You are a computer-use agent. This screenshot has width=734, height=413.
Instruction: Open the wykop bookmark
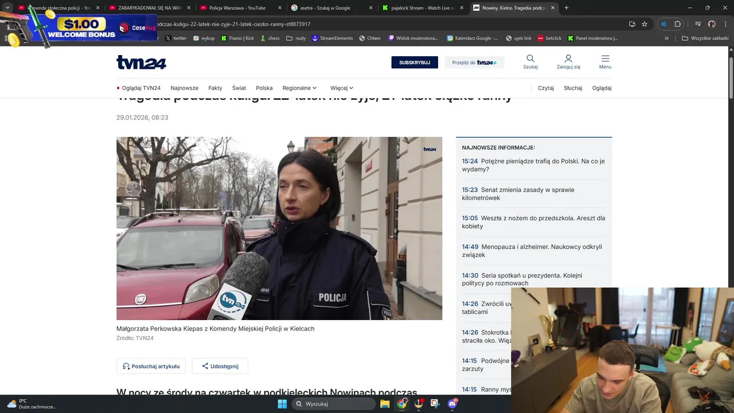[204, 38]
